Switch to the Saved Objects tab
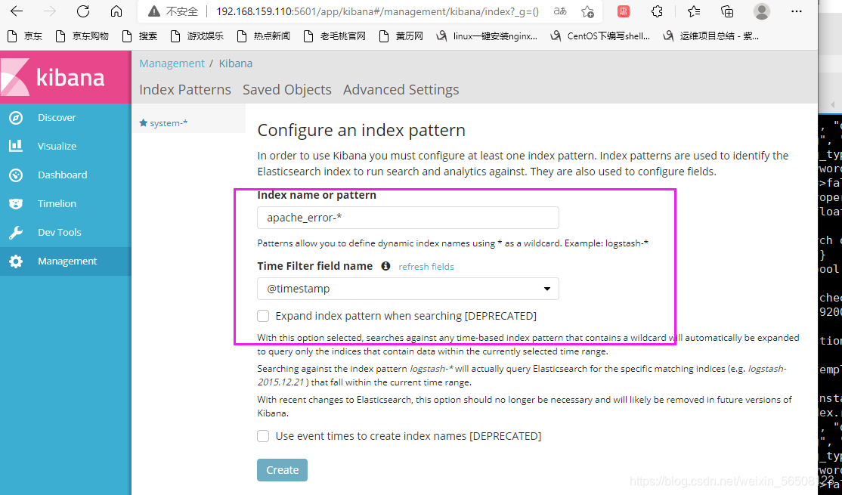 tap(286, 90)
